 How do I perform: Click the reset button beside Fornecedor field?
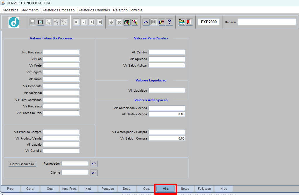tap(94, 164)
